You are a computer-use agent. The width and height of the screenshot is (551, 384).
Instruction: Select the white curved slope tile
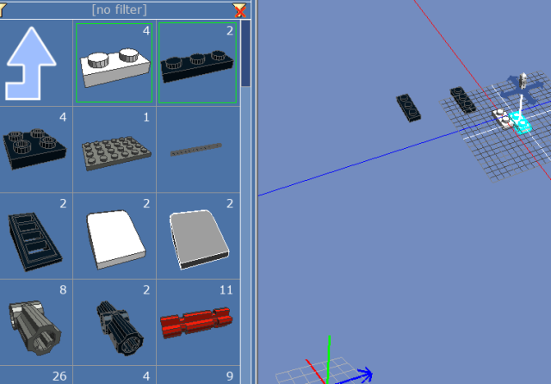coord(116,238)
